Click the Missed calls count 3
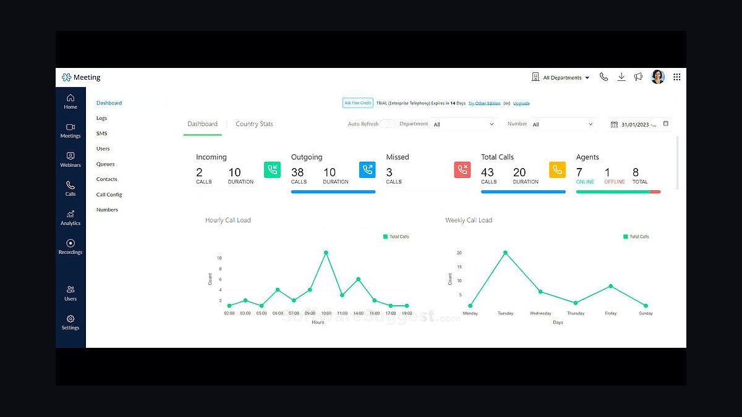This screenshot has height=417, width=742. 390,172
